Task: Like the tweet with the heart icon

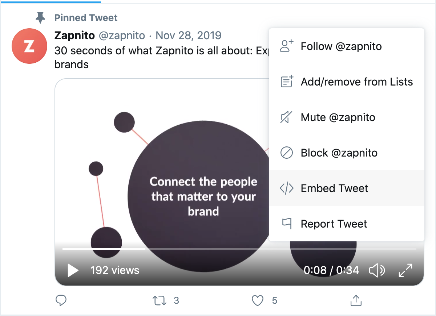Action: pyautogui.click(x=258, y=300)
